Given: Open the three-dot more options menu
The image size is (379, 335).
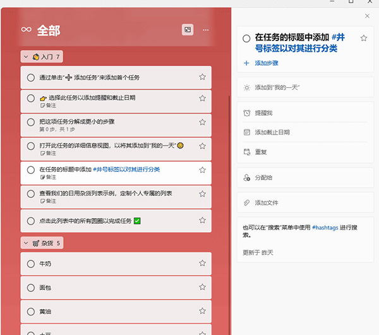Looking at the screenshot, I should click(x=205, y=30).
